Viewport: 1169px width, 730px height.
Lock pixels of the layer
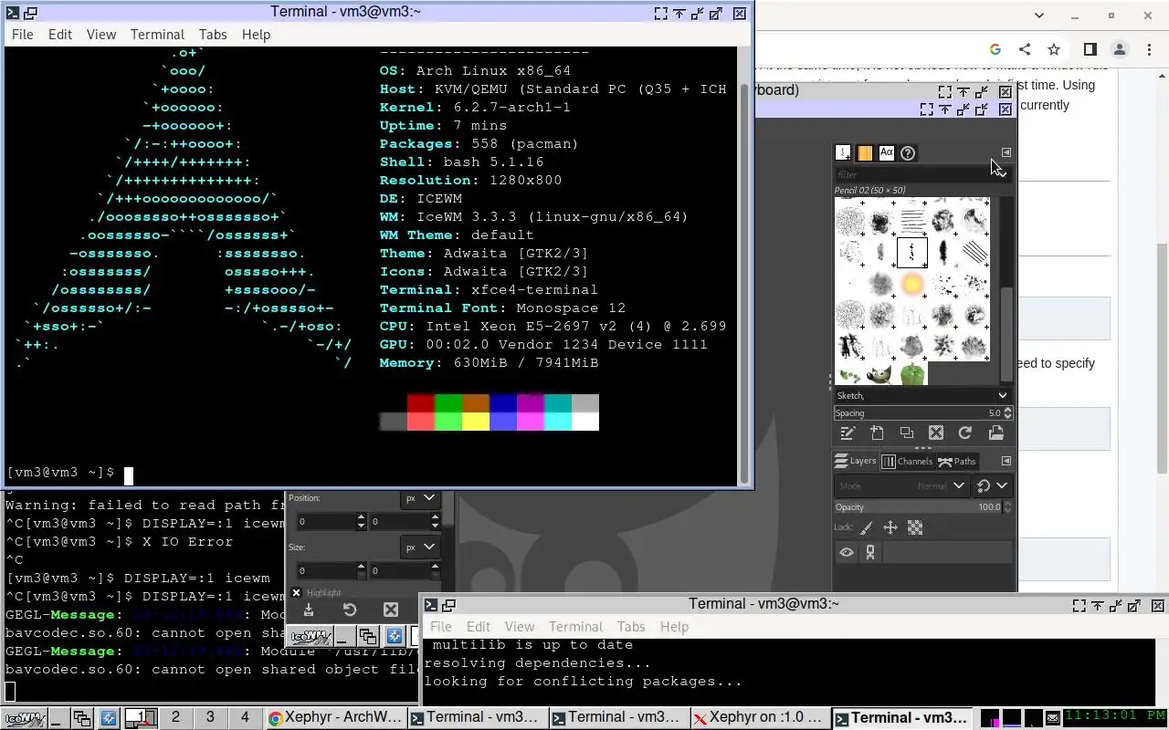coord(867,527)
